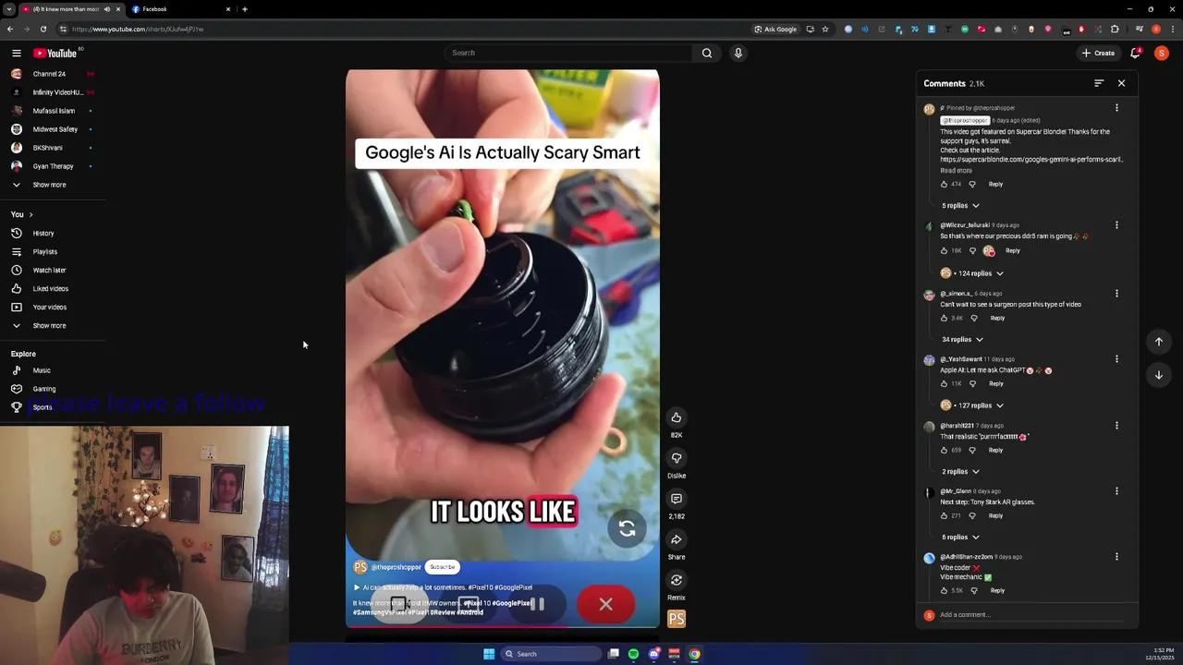The image size is (1183, 665).
Task: Open Your videos in the sidebar
Action: click(x=50, y=307)
